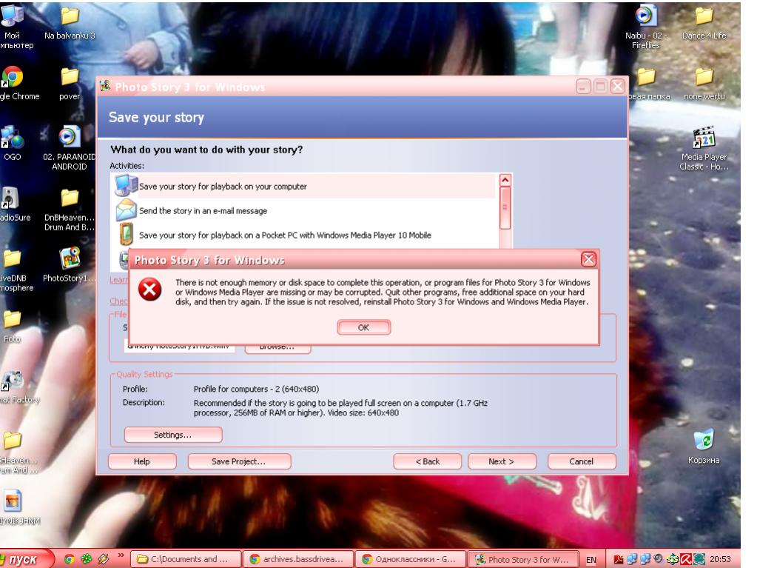The height and width of the screenshot is (568, 757).
Task: Click the red Adobe icon in system tray
Action: (x=619, y=560)
